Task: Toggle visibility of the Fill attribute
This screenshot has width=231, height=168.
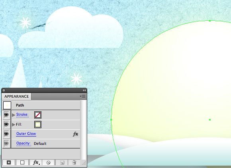Action: click(x=6, y=124)
